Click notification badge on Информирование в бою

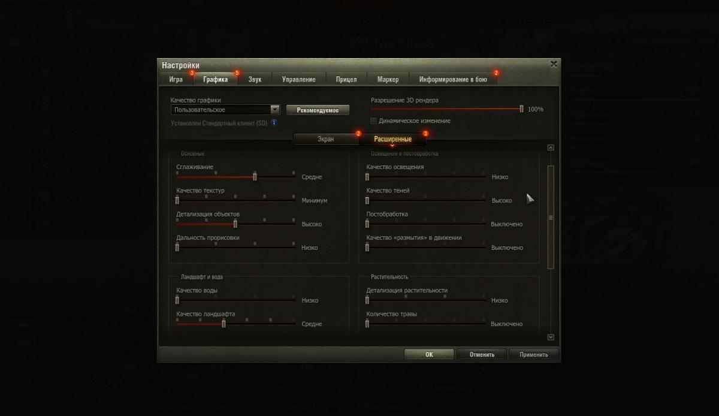coord(496,73)
